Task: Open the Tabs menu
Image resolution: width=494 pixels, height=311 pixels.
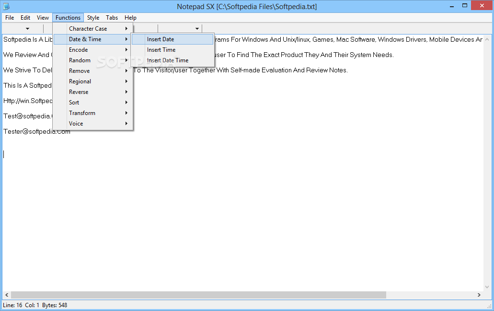Action: click(112, 18)
